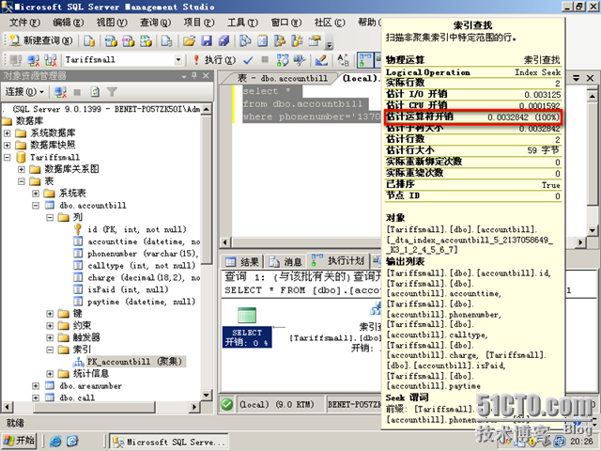Image resolution: width=601 pixels, height=451 pixels.
Task: Click Object Explorer horizontal scrollbar right arrow
Action: point(194,407)
